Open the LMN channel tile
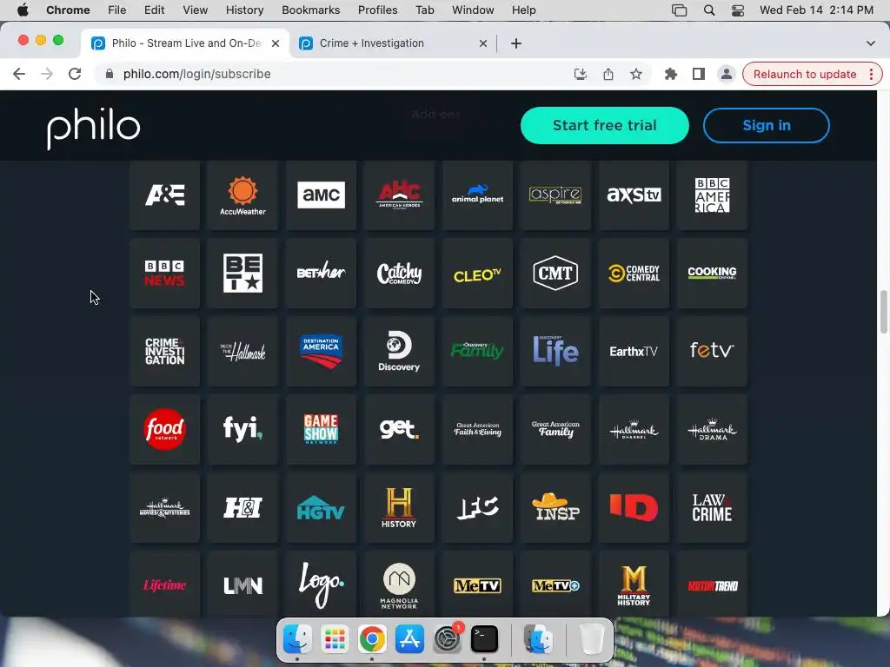This screenshot has height=667, width=890. [x=243, y=584]
